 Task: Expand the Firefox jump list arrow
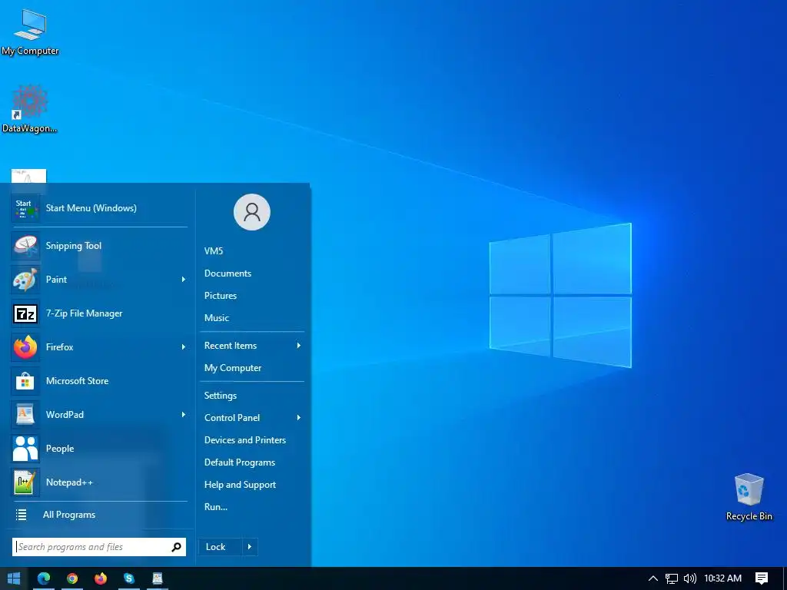pyautogui.click(x=183, y=347)
